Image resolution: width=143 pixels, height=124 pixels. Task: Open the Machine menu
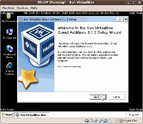[x=8, y=8]
